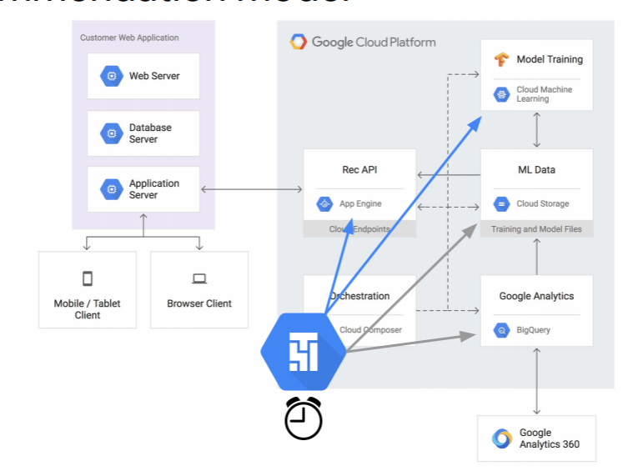The height and width of the screenshot is (471, 628).
Task: Click the Google Analytics 360 logo
Action: point(502,438)
